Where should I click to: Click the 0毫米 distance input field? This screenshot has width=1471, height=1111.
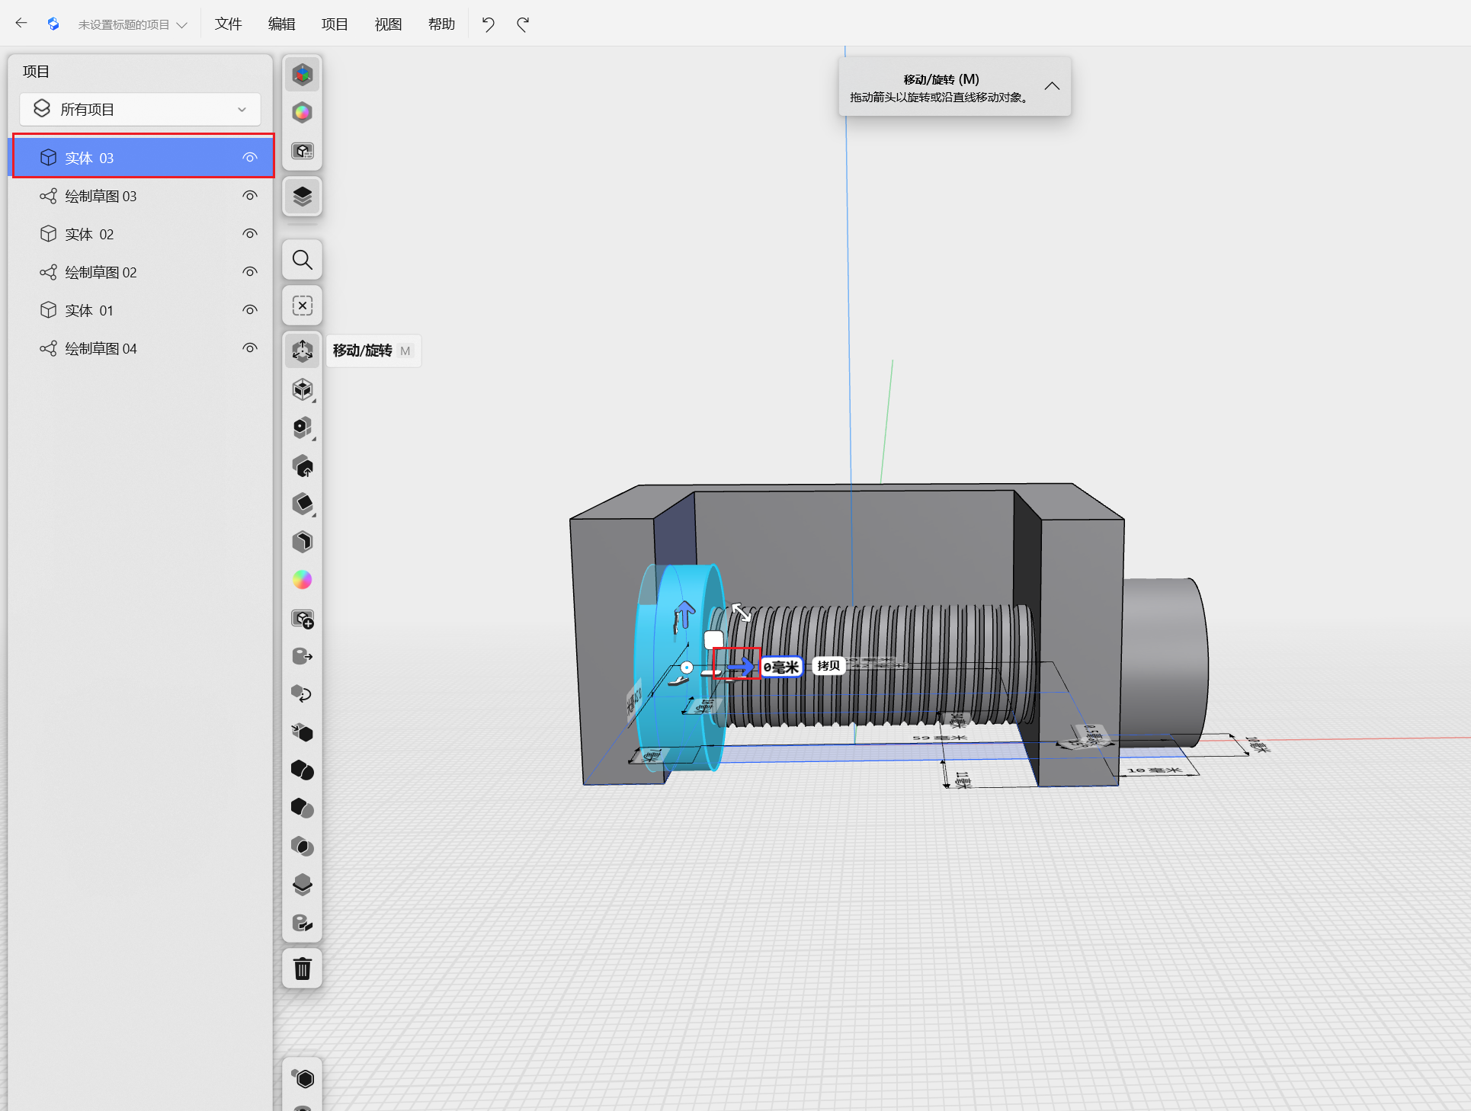pyautogui.click(x=781, y=667)
